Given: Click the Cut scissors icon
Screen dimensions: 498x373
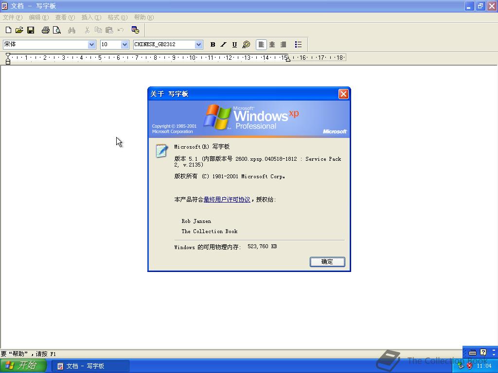Looking at the screenshot, I should pyautogui.click(x=88, y=30).
